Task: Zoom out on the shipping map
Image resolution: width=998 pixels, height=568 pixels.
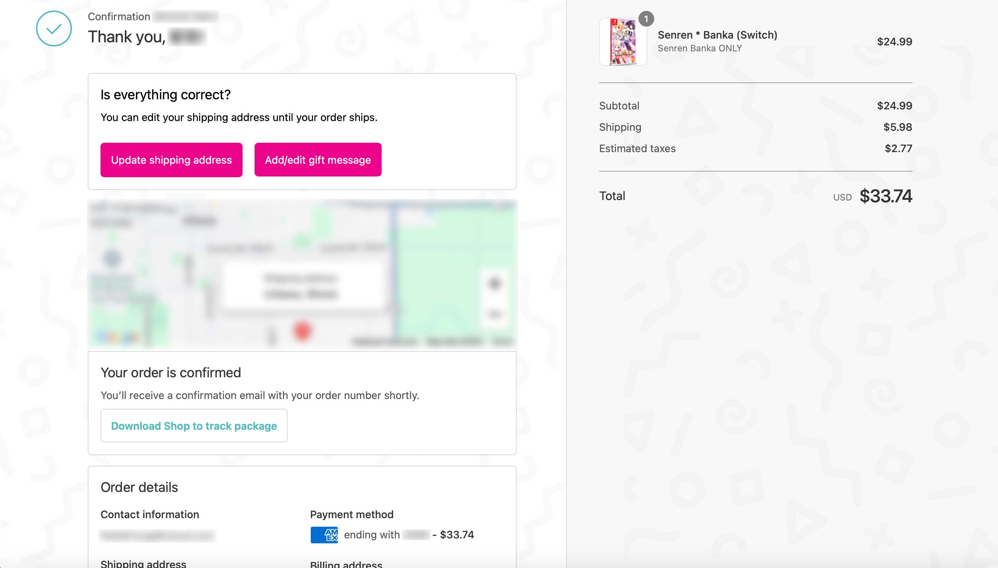Action: coord(495,314)
